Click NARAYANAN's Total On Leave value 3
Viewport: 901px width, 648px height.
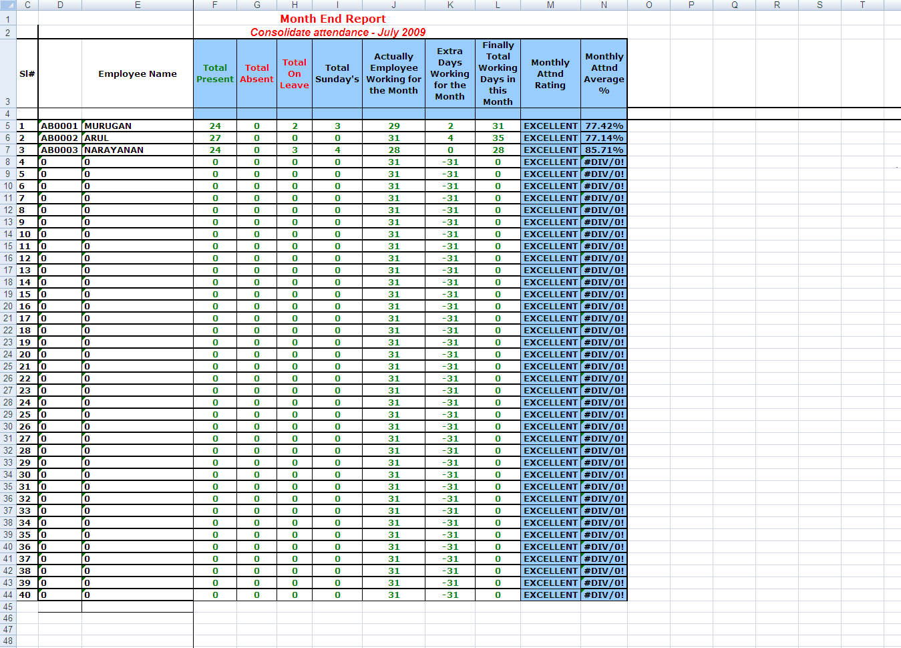[x=294, y=150]
